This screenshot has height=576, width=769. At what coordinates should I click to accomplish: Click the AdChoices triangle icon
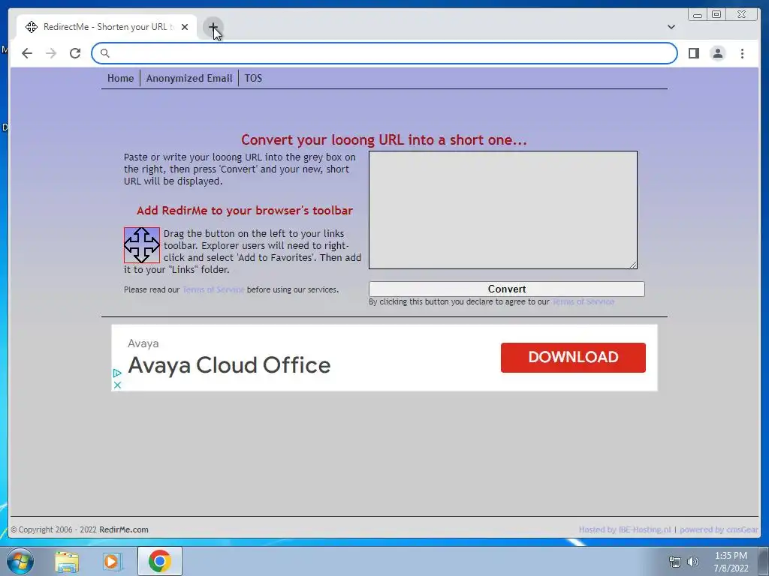coord(116,373)
